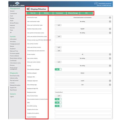
Task: Select the X11 tab
Action: 86,13
